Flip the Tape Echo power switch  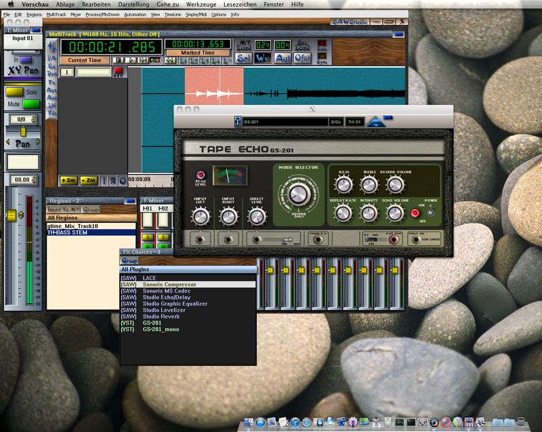[431, 210]
